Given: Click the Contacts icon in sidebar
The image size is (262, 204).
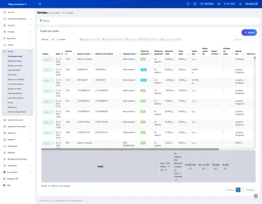Looking at the screenshot, I should pyautogui.click(x=5, y=26).
